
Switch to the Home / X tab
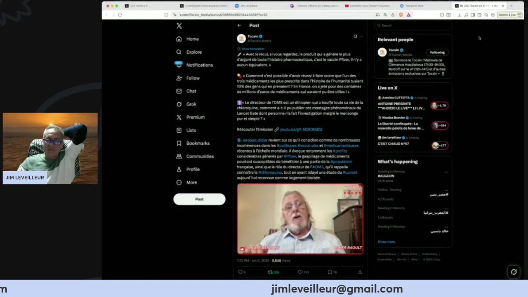pos(149,6)
